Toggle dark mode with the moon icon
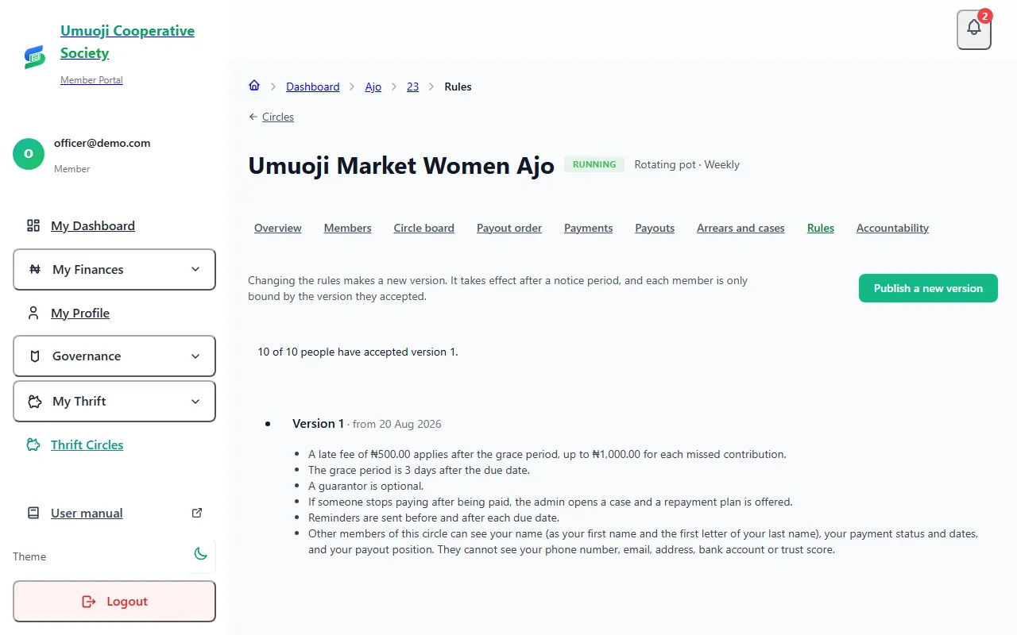Image resolution: width=1017 pixels, height=635 pixels. tap(200, 555)
